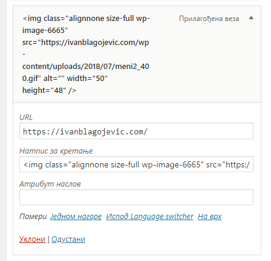Cancel the changes with Одустани link

tap(69, 239)
